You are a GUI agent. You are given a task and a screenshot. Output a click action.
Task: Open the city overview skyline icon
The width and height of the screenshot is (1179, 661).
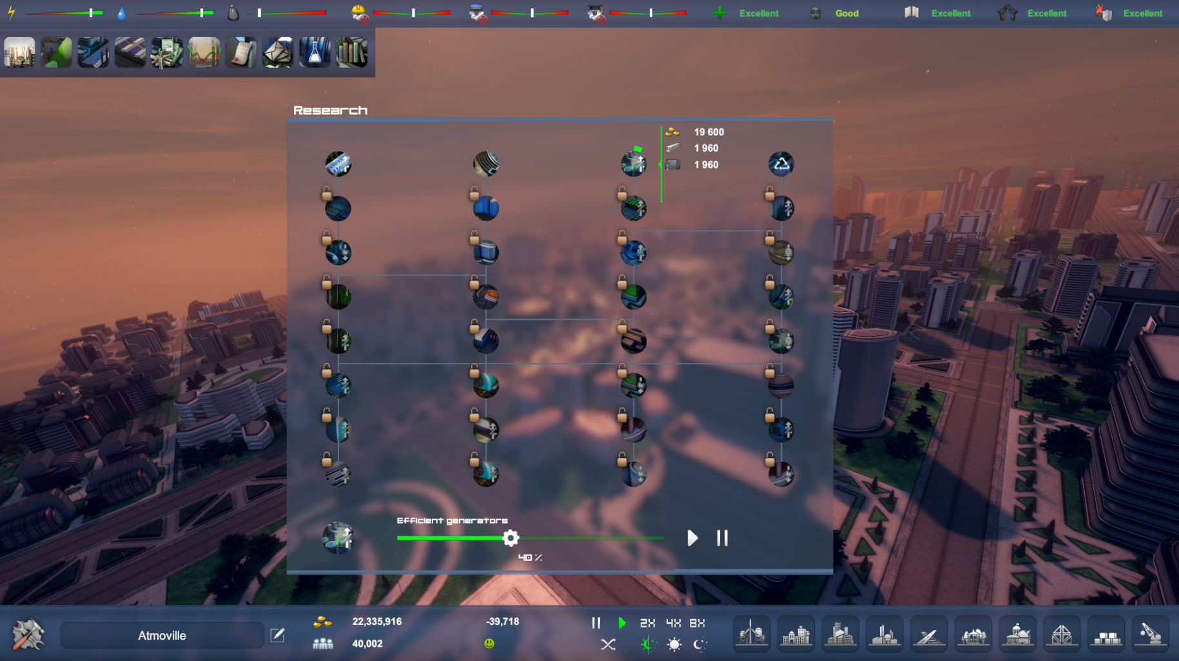[x=19, y=52]
